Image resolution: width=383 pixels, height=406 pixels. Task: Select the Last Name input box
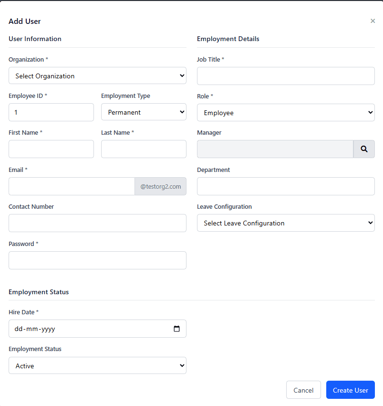144,149
